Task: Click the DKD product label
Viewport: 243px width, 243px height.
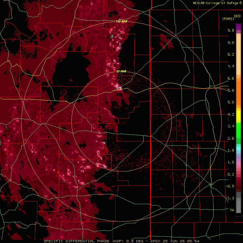Action: [x=237, y=16]
